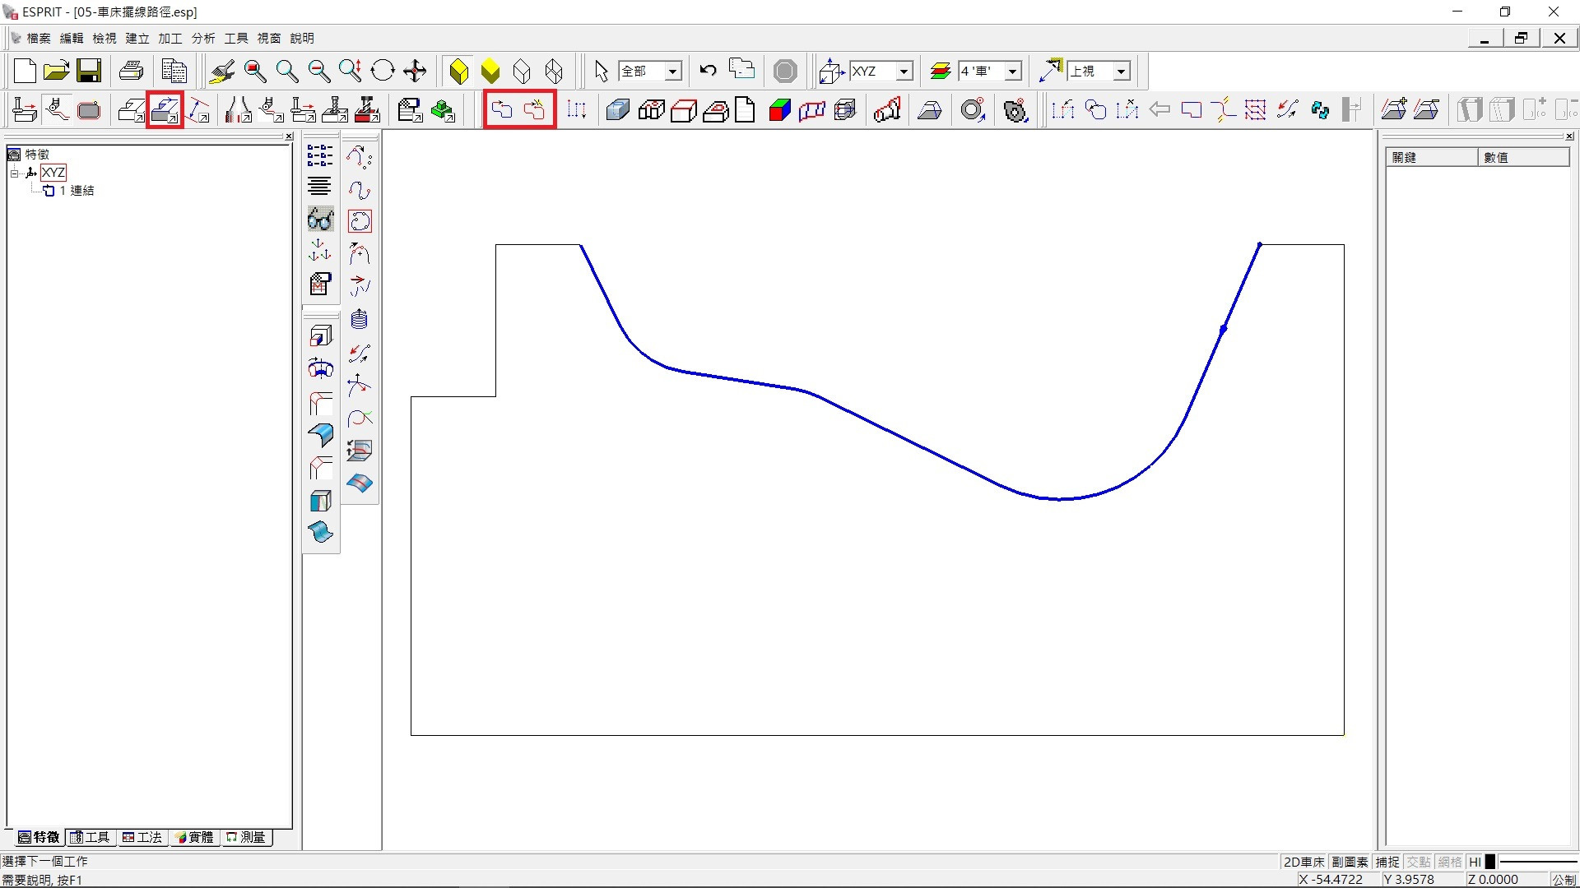Open the 加工 menu

click(170, 38)
